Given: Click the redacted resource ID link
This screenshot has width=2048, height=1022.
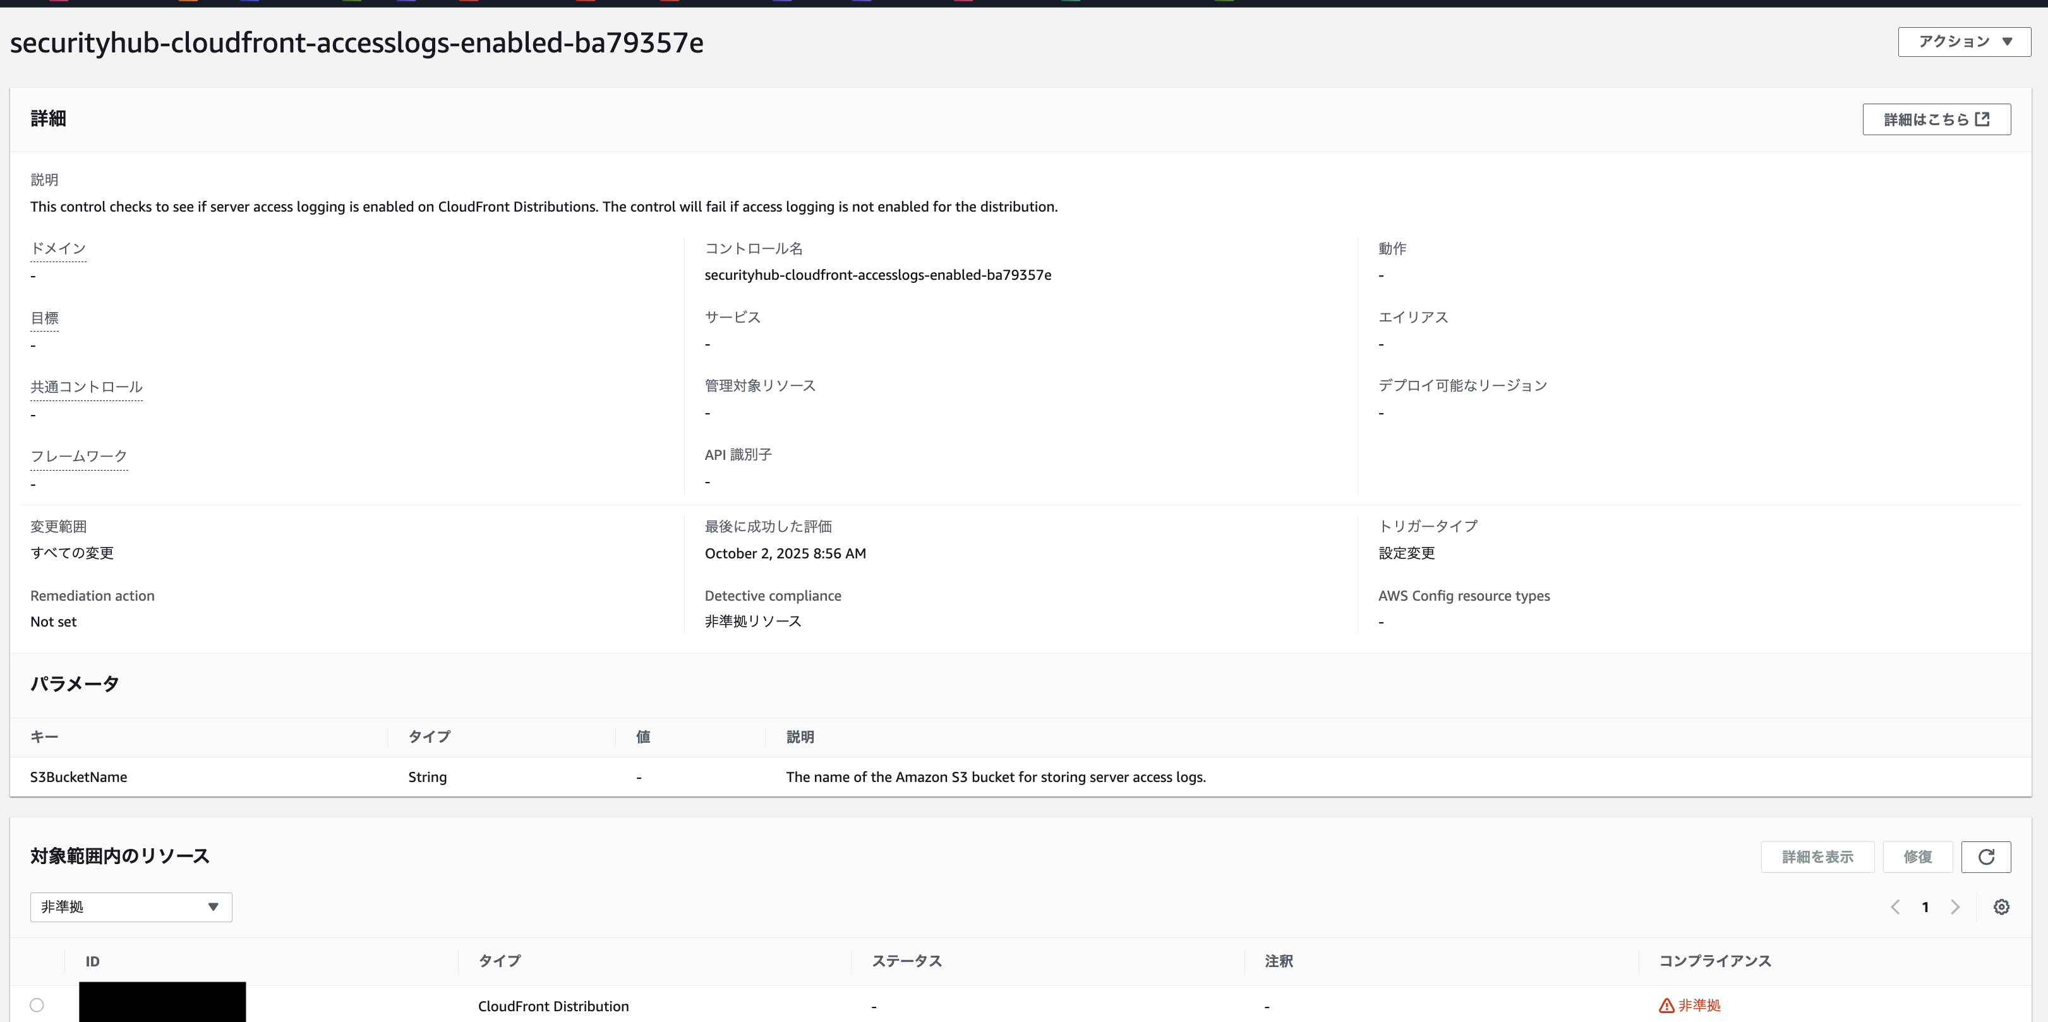Looking at the screenshot, I should pyautogui.click(x=162, y=1003).
